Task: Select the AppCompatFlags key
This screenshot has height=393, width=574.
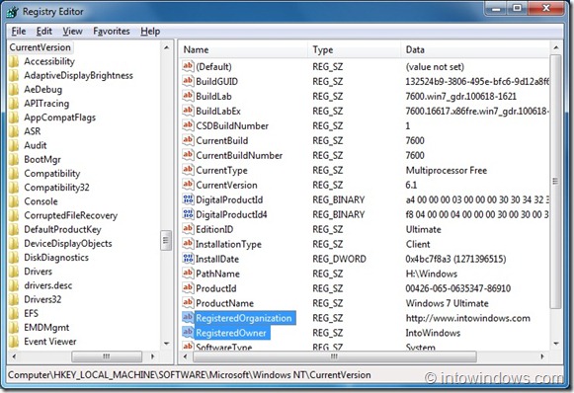Action: pos(59,118)
